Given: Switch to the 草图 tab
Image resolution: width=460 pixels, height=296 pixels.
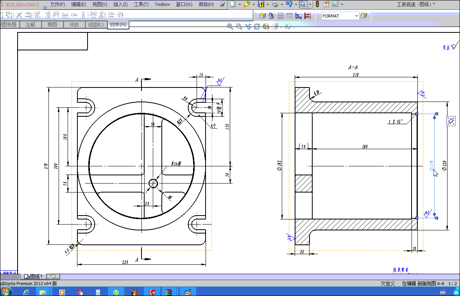Looking at the screenshot, I should tap(52, 25).
